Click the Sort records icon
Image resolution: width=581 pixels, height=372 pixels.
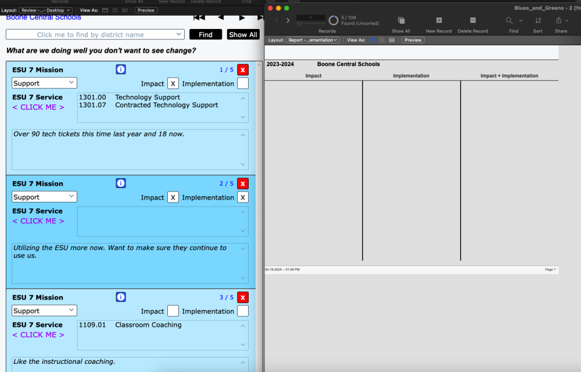click(538, 20)
